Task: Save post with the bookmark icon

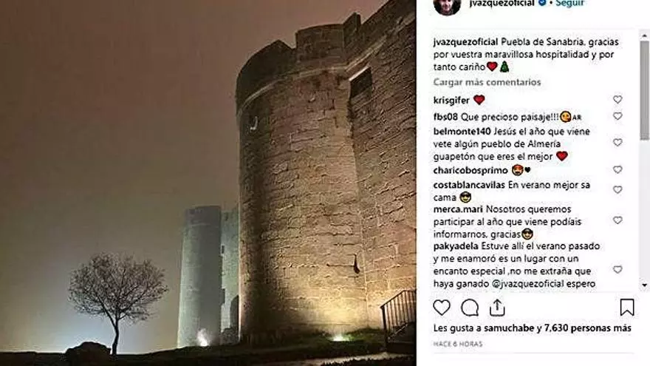Action: coord(627,308)
